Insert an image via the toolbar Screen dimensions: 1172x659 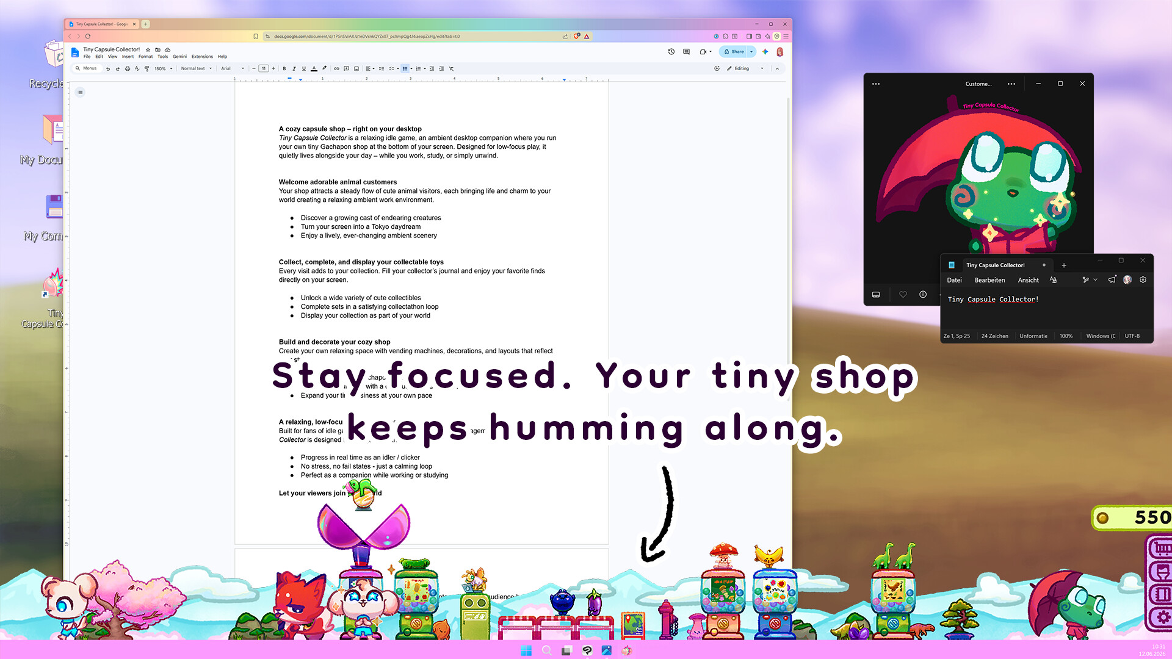356,69
